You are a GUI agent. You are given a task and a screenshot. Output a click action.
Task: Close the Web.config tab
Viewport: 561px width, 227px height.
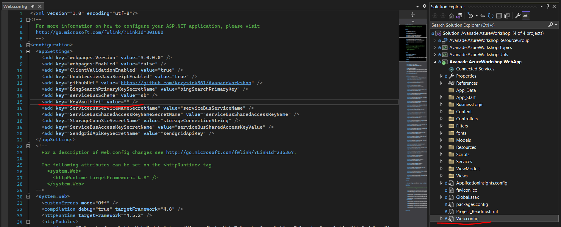pos(40,6)
